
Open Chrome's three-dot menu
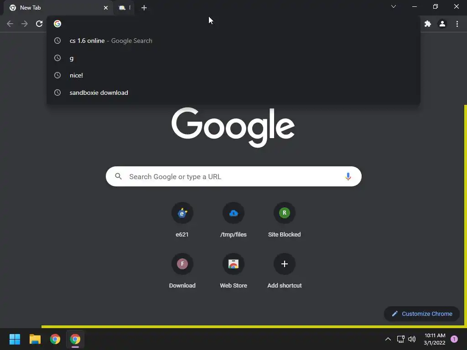457,24
